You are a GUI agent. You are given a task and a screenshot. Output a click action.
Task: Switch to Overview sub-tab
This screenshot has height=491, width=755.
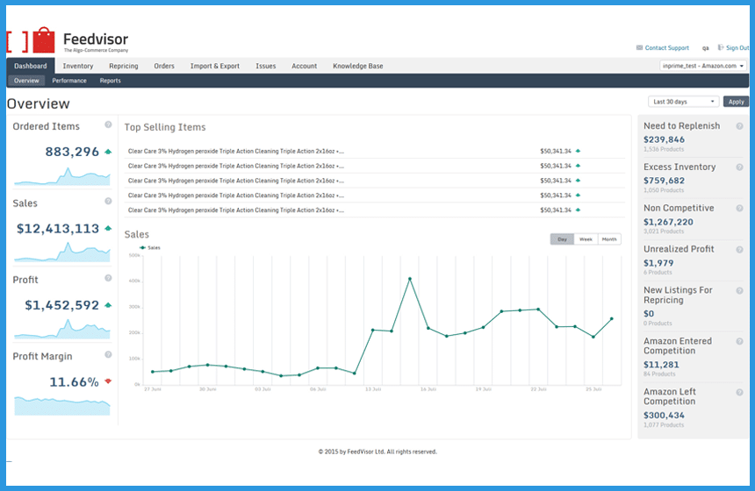coord(26,81)
